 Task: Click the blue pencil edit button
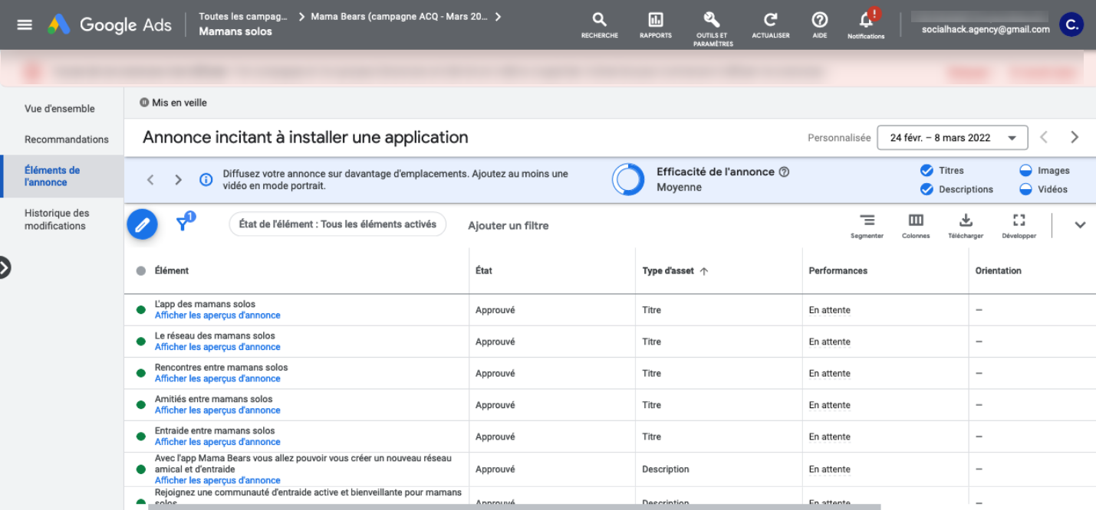tap(142, 224)
